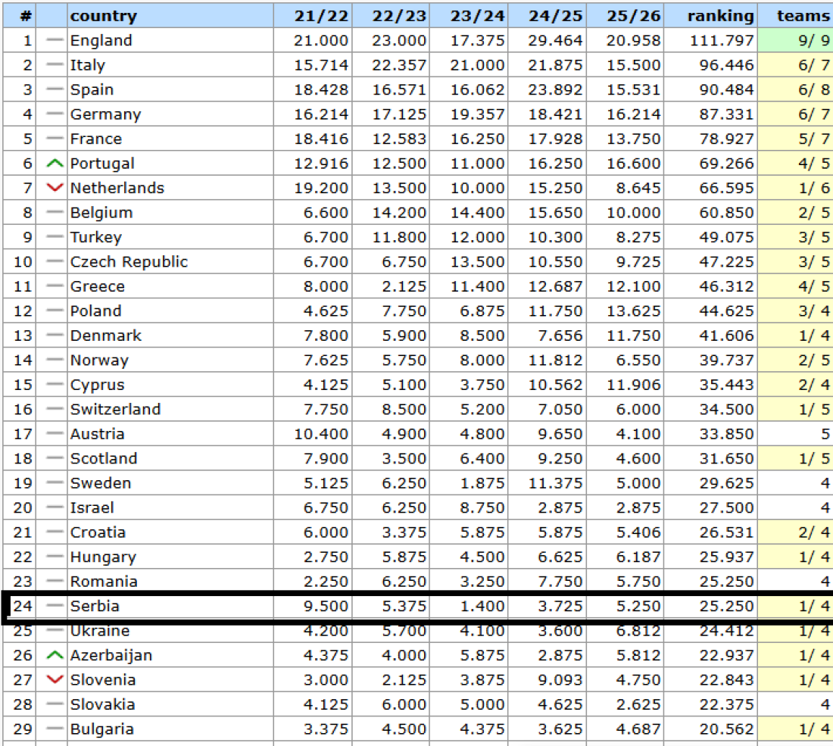This screenshot has width=833, height=746.
Task: Click the red down arrow beside Netherlands
Action: (x=54, y=188)
